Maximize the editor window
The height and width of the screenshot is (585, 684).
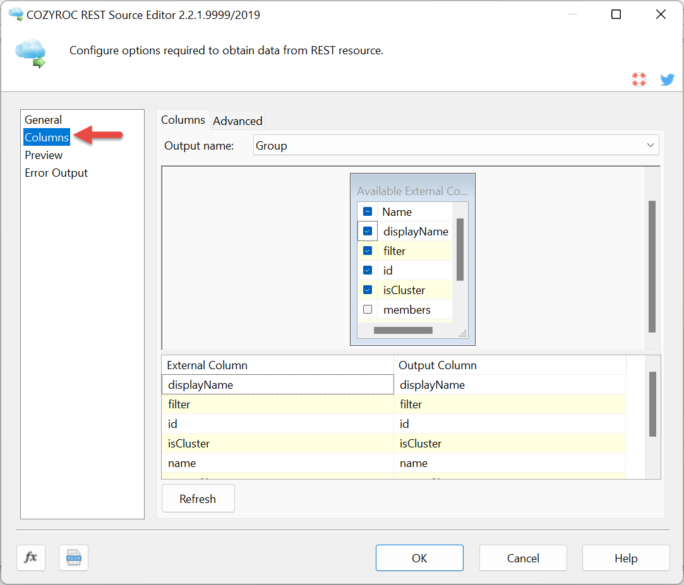tap(616, 15)
